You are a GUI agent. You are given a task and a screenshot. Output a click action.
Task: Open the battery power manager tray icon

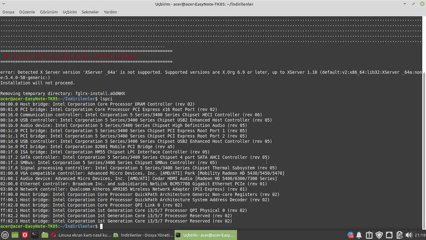coord(399,235)
